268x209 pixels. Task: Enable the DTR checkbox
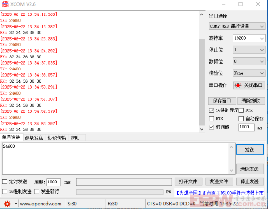pos(241,111)
